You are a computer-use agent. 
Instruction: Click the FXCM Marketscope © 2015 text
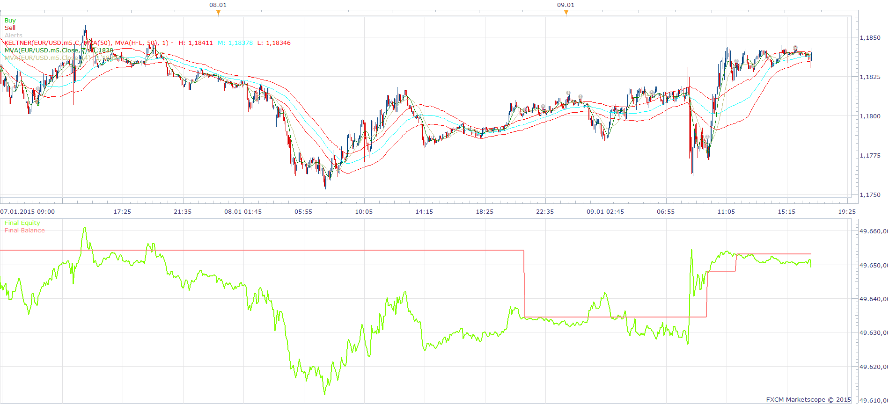(808, 399)
